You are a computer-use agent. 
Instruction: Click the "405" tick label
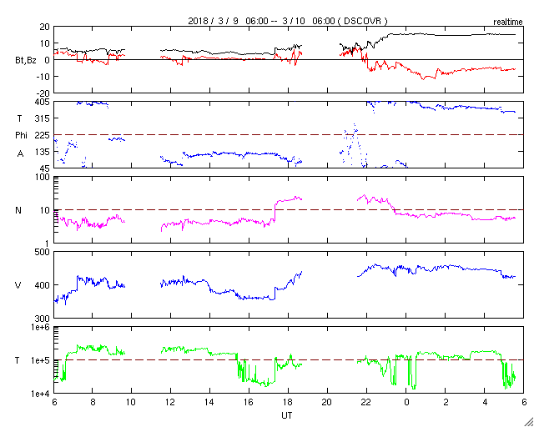click(x=43, y=102)
